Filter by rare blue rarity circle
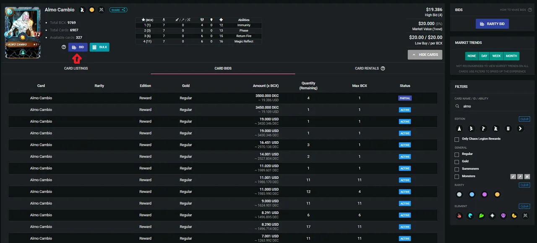537x243 pixels. click(x=472, y=194)
